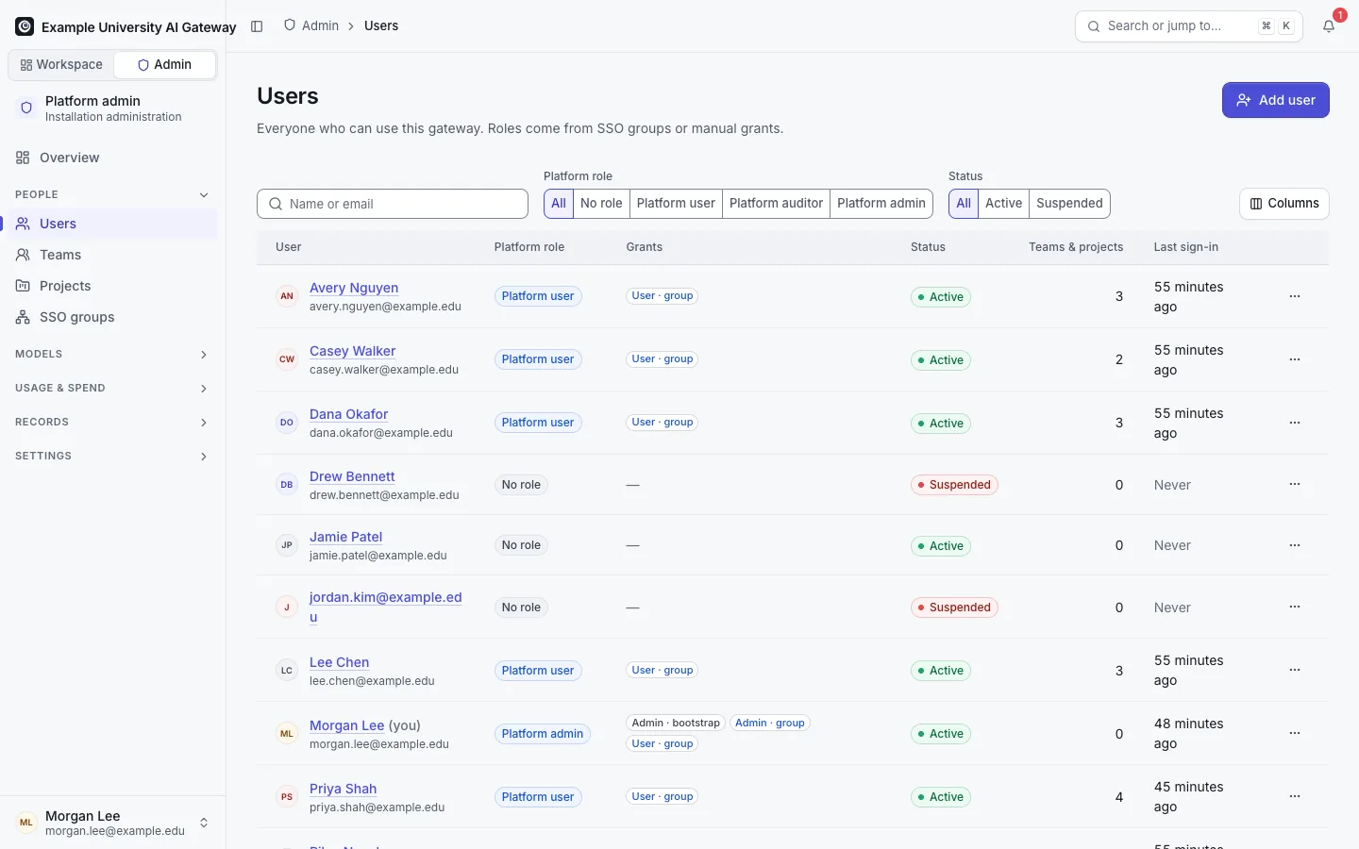Switch to the Admin tab
The image size is (1359, 849).
pos(164,65)
